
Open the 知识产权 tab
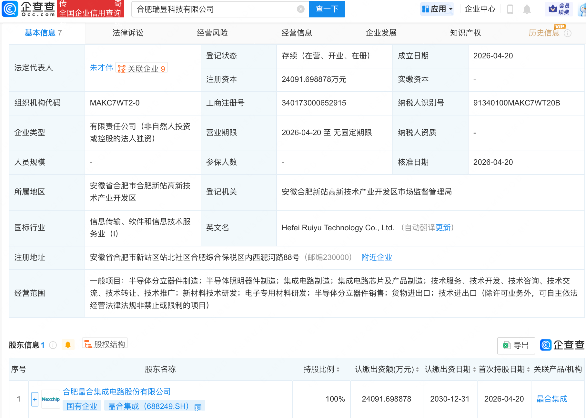(x=465, y=33)
